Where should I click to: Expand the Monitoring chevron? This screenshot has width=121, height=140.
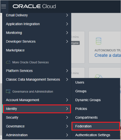67,33
